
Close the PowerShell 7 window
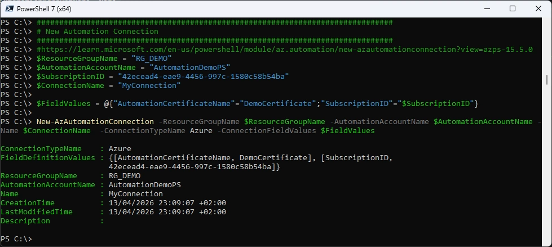click(x=538, y=8)
